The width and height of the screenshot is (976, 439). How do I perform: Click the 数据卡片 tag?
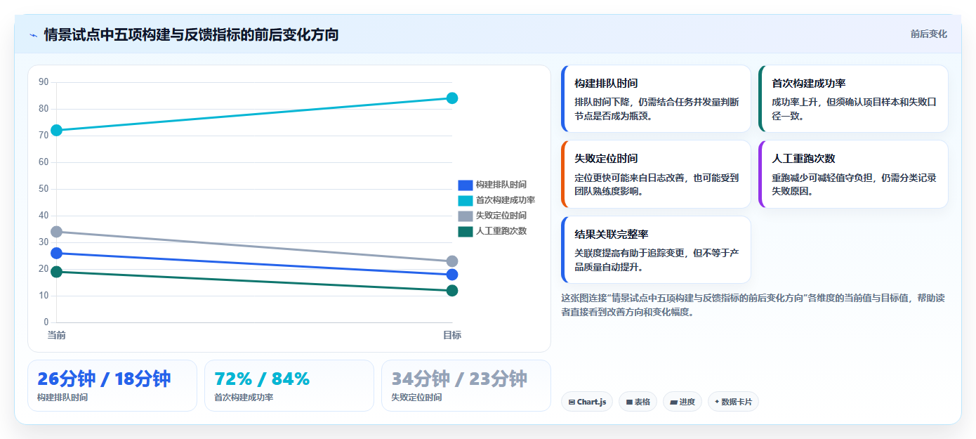[x=733, y=402]
